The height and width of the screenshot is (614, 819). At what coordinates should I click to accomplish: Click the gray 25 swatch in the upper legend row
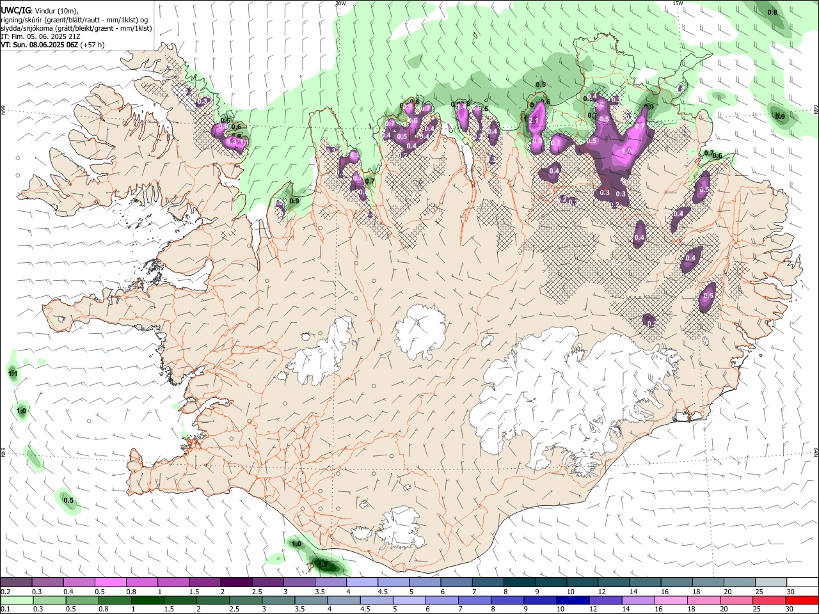771,582
